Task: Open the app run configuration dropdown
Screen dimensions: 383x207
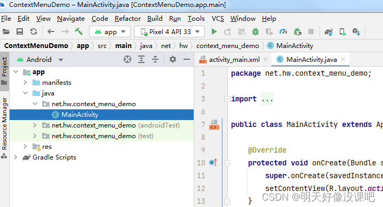Action: point(110,32)
